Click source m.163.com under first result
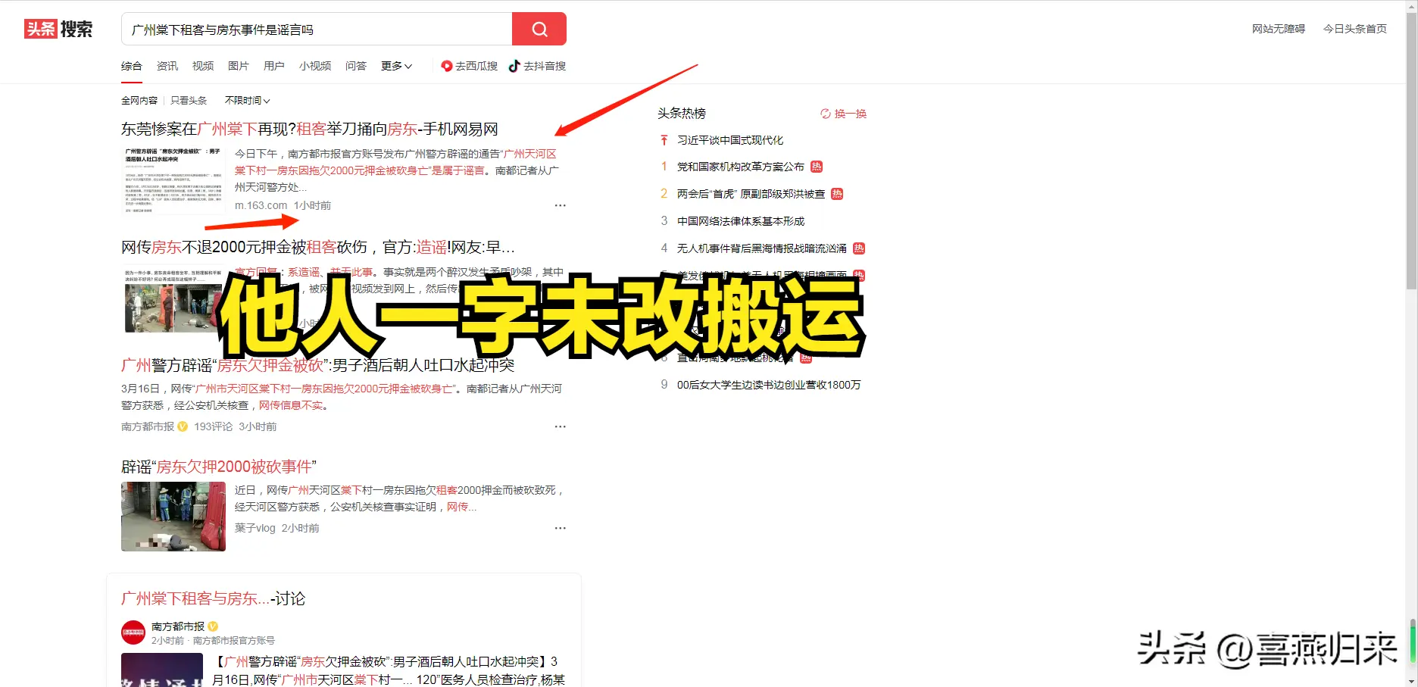Image resolution: width=1418 pixels, height=687 pixels. click(x=261, y=205)
